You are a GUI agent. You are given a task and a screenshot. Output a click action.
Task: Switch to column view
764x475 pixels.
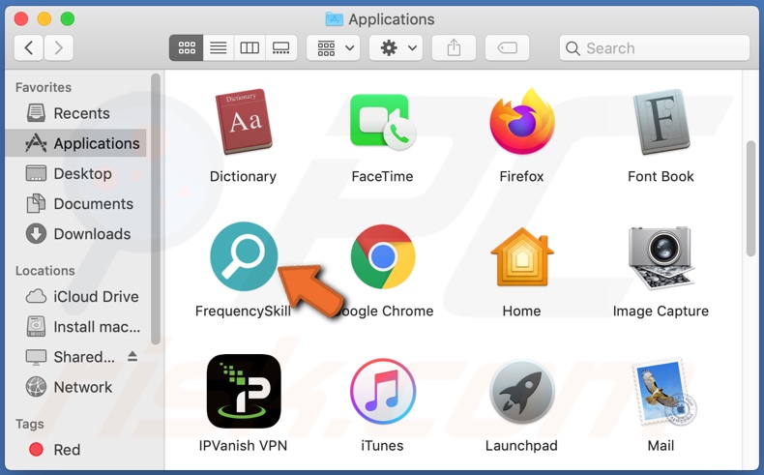(250, 47)
